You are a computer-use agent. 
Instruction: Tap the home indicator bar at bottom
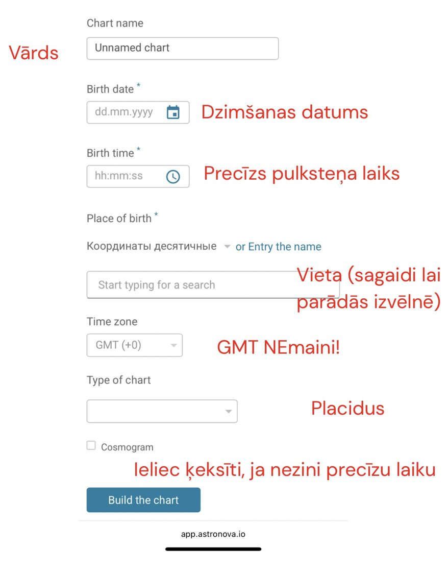pos(213,549)
